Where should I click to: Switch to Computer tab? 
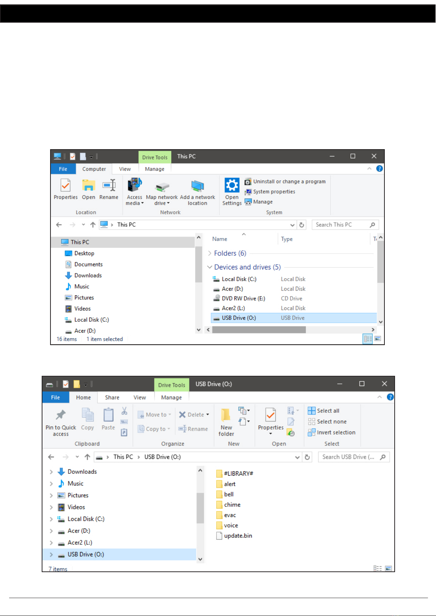[94, 169]
